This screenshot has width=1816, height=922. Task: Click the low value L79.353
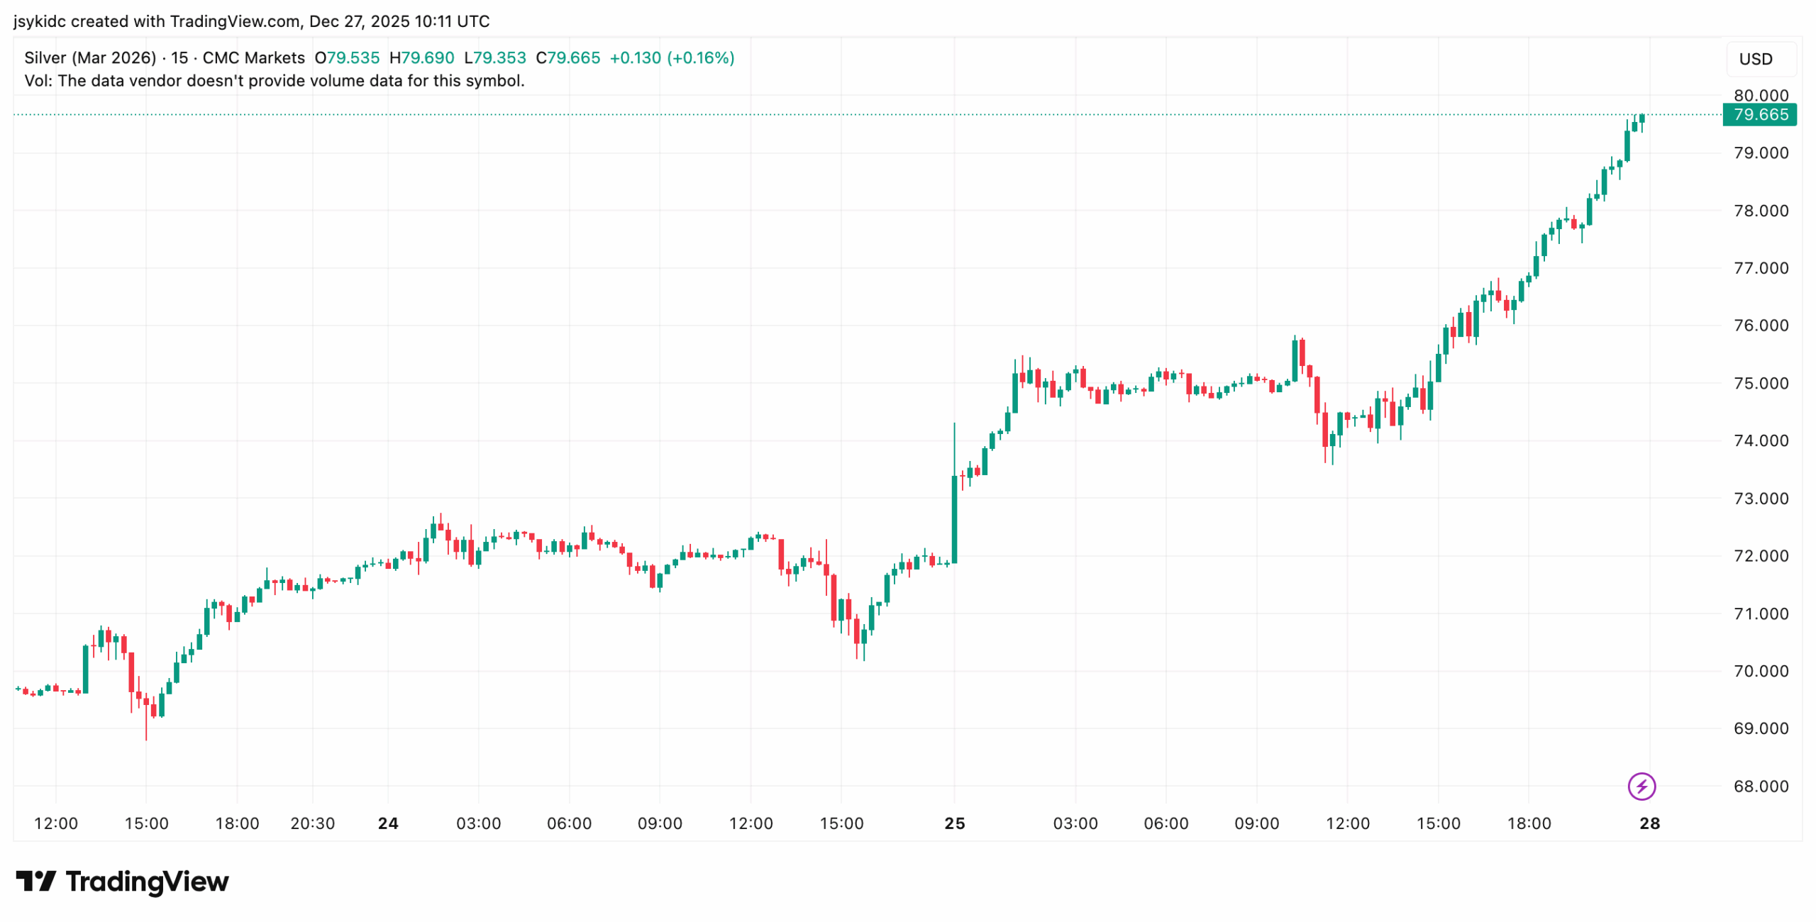coord(494,57)
